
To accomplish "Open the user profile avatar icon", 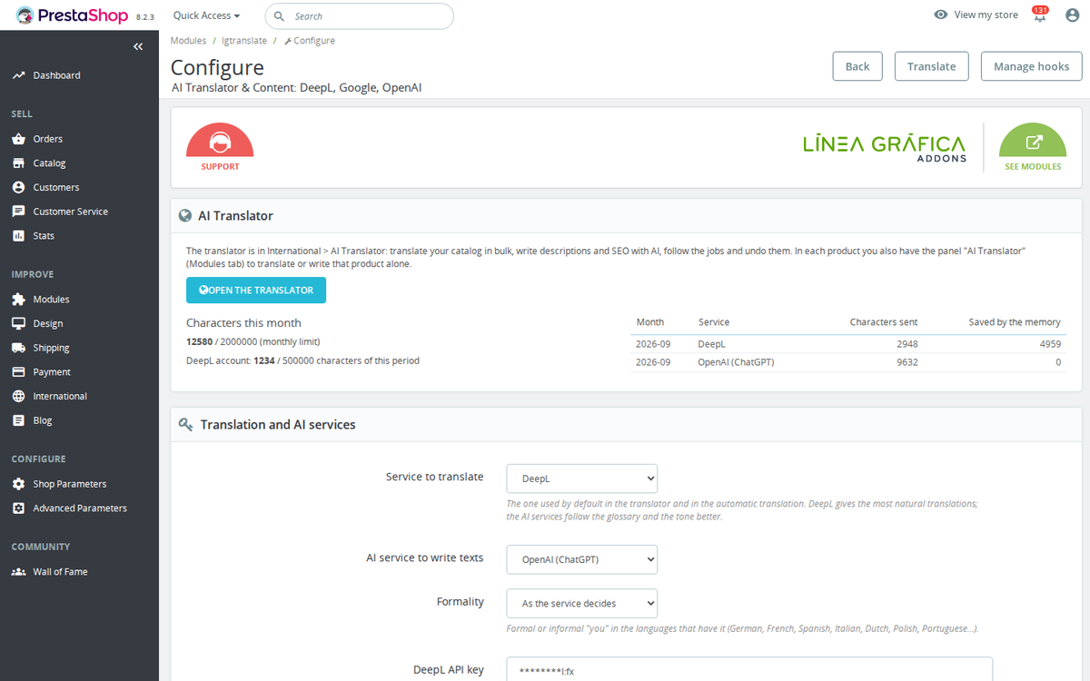I will pos(1072,15).
